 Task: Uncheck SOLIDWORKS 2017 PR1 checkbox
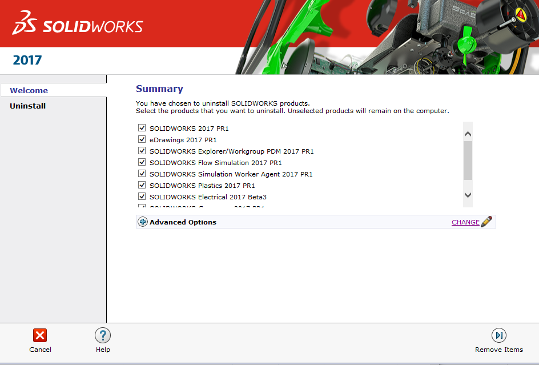click(142, 128)
